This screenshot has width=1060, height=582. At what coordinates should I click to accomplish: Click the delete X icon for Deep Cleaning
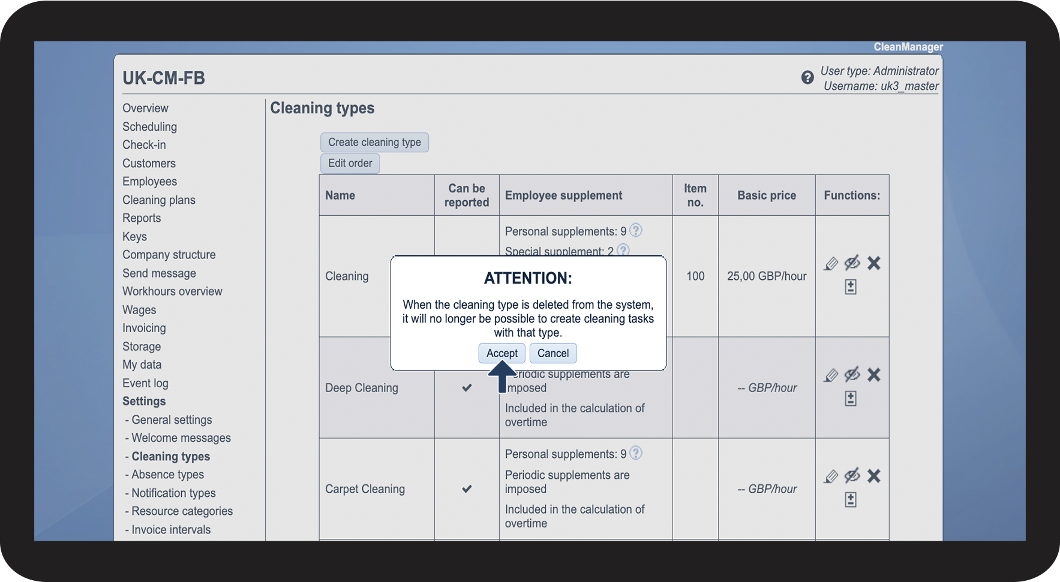(x=873, y=375)
